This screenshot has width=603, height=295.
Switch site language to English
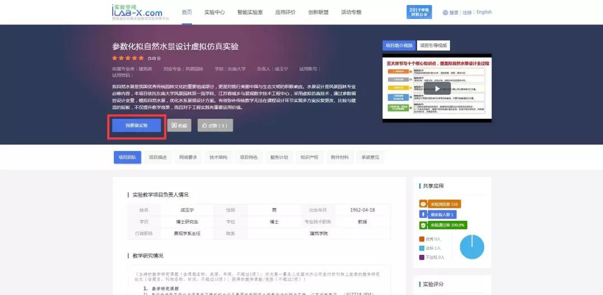tap(484, 12)
